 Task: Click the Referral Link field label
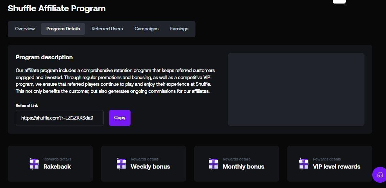click(27, 105)
